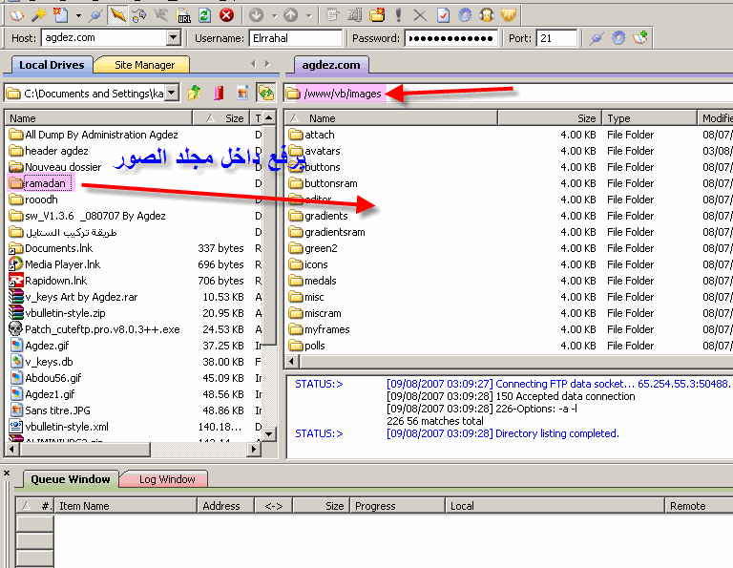Click the green Refresh toolbar icon
The height and width of the screenshot is (568, 733).
pos(204,14)
